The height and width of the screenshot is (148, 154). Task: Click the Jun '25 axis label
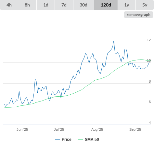tap(22, 129)
